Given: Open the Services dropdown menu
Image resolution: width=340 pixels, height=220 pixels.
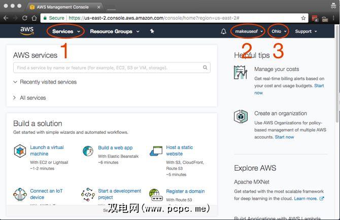Looking at the screenshot, I should pos(66,31).
